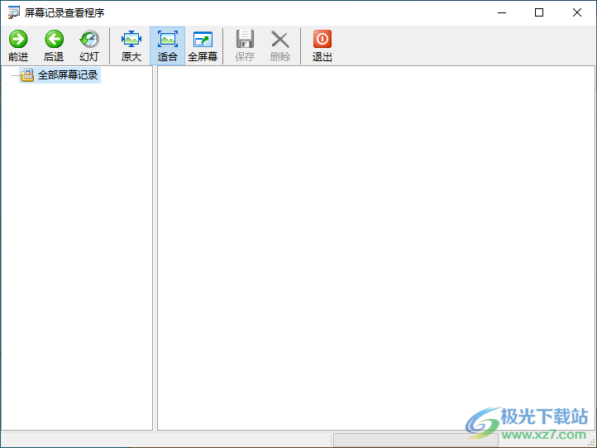
Task: Click the 前进 forward arrow icon
Action: 18,39
